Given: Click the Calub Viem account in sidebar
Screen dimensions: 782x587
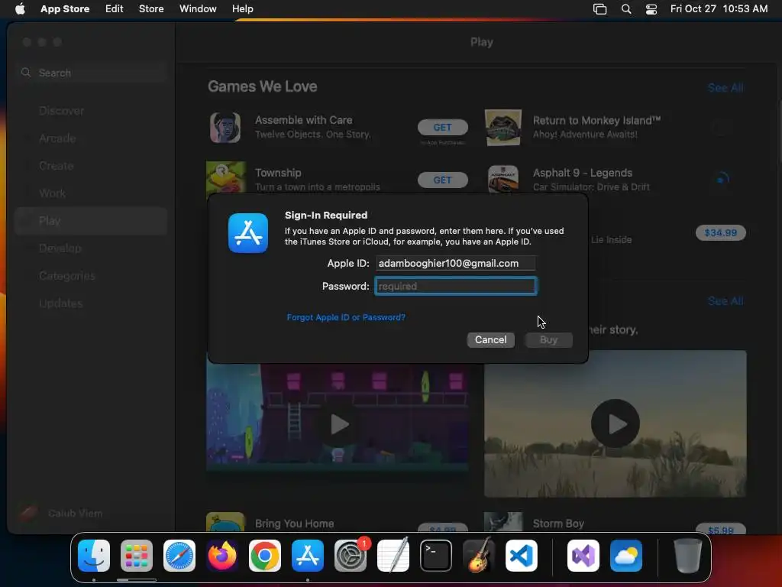Looking at the screenshot, I should [60, 513].
